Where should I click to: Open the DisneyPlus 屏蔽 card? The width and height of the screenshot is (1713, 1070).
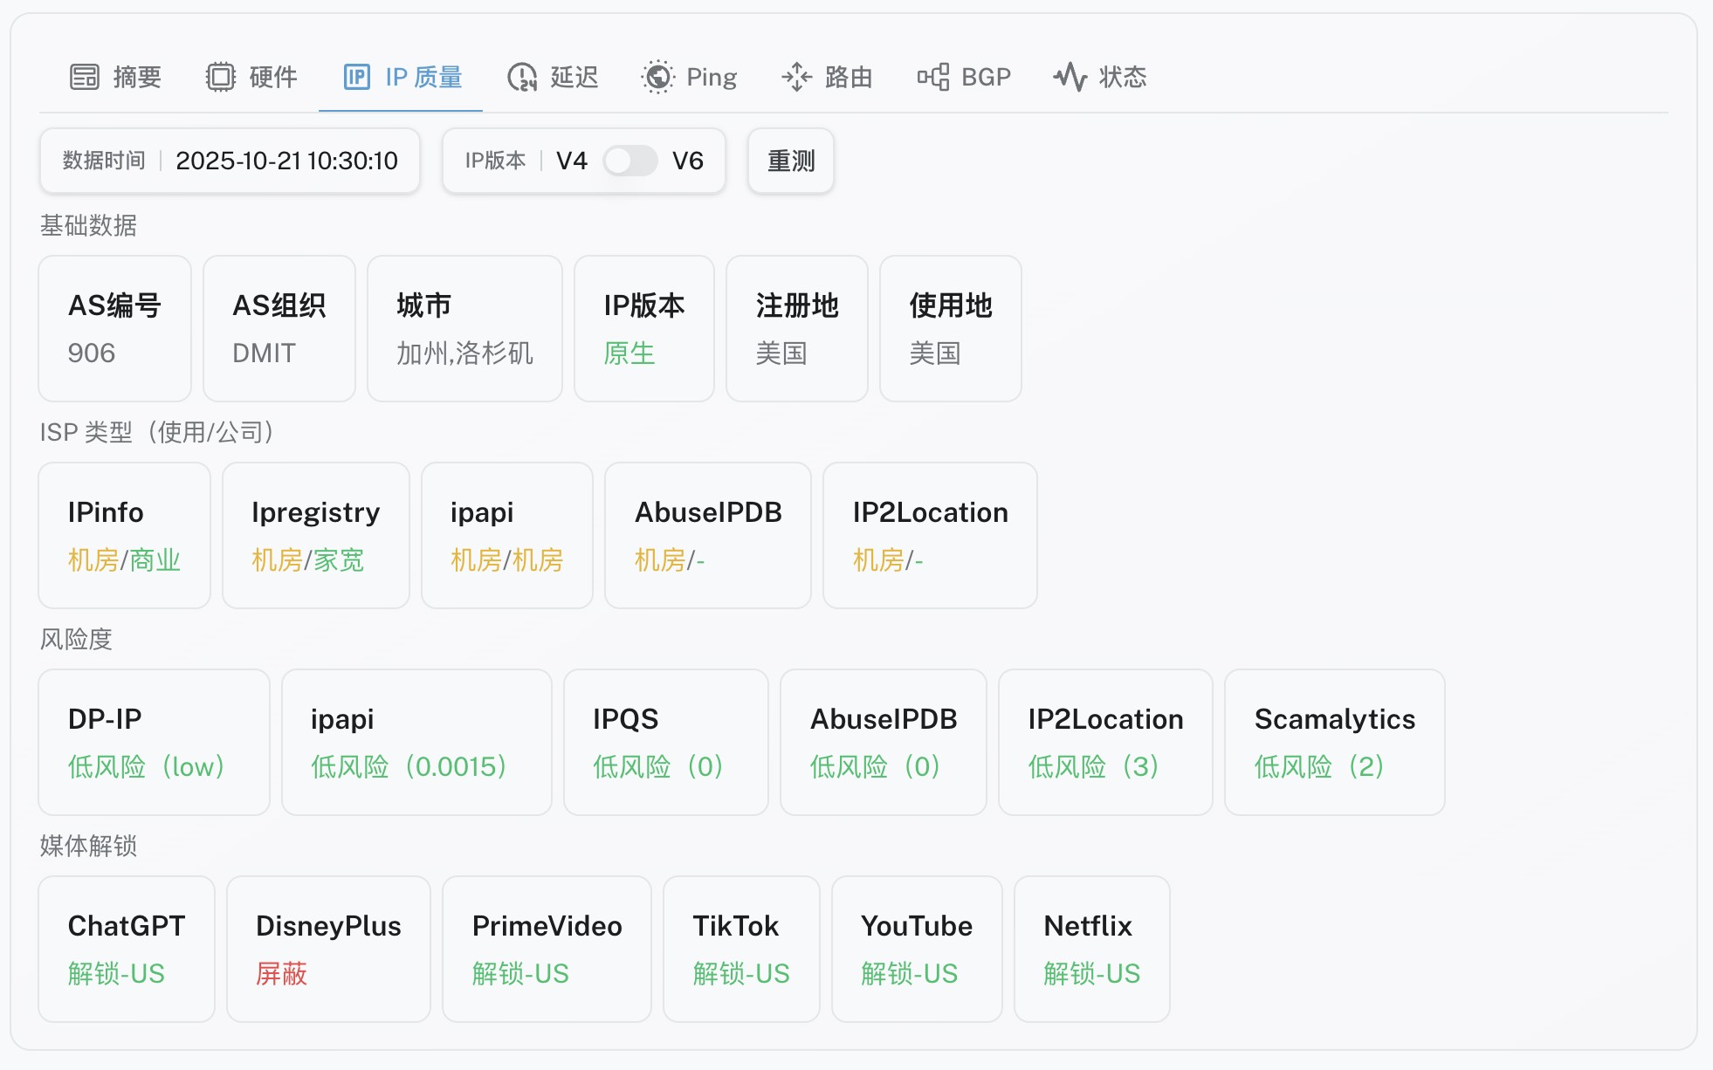(x=328, y=949)
